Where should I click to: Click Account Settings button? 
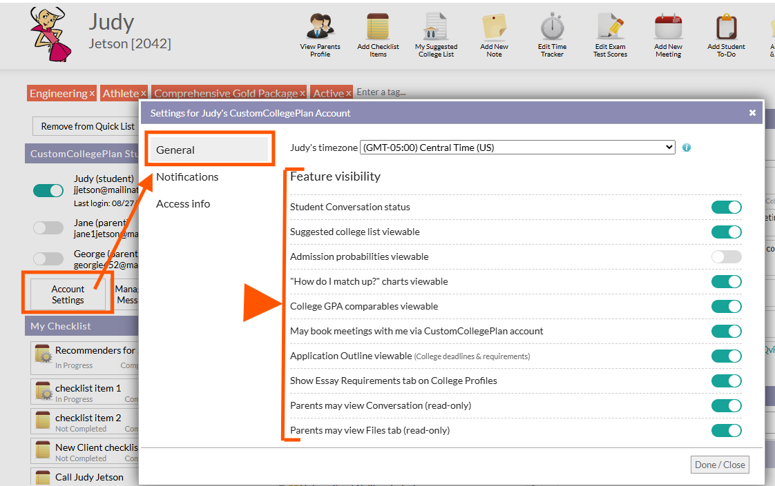[68, 294]
